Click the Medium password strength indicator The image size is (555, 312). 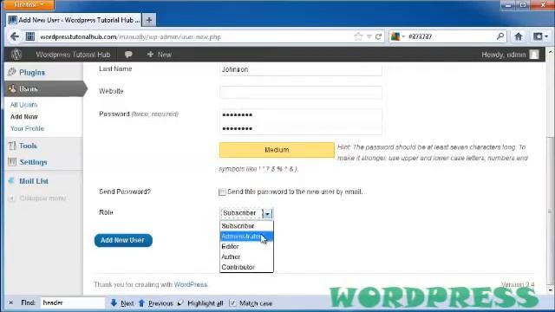tap(277, 150)
